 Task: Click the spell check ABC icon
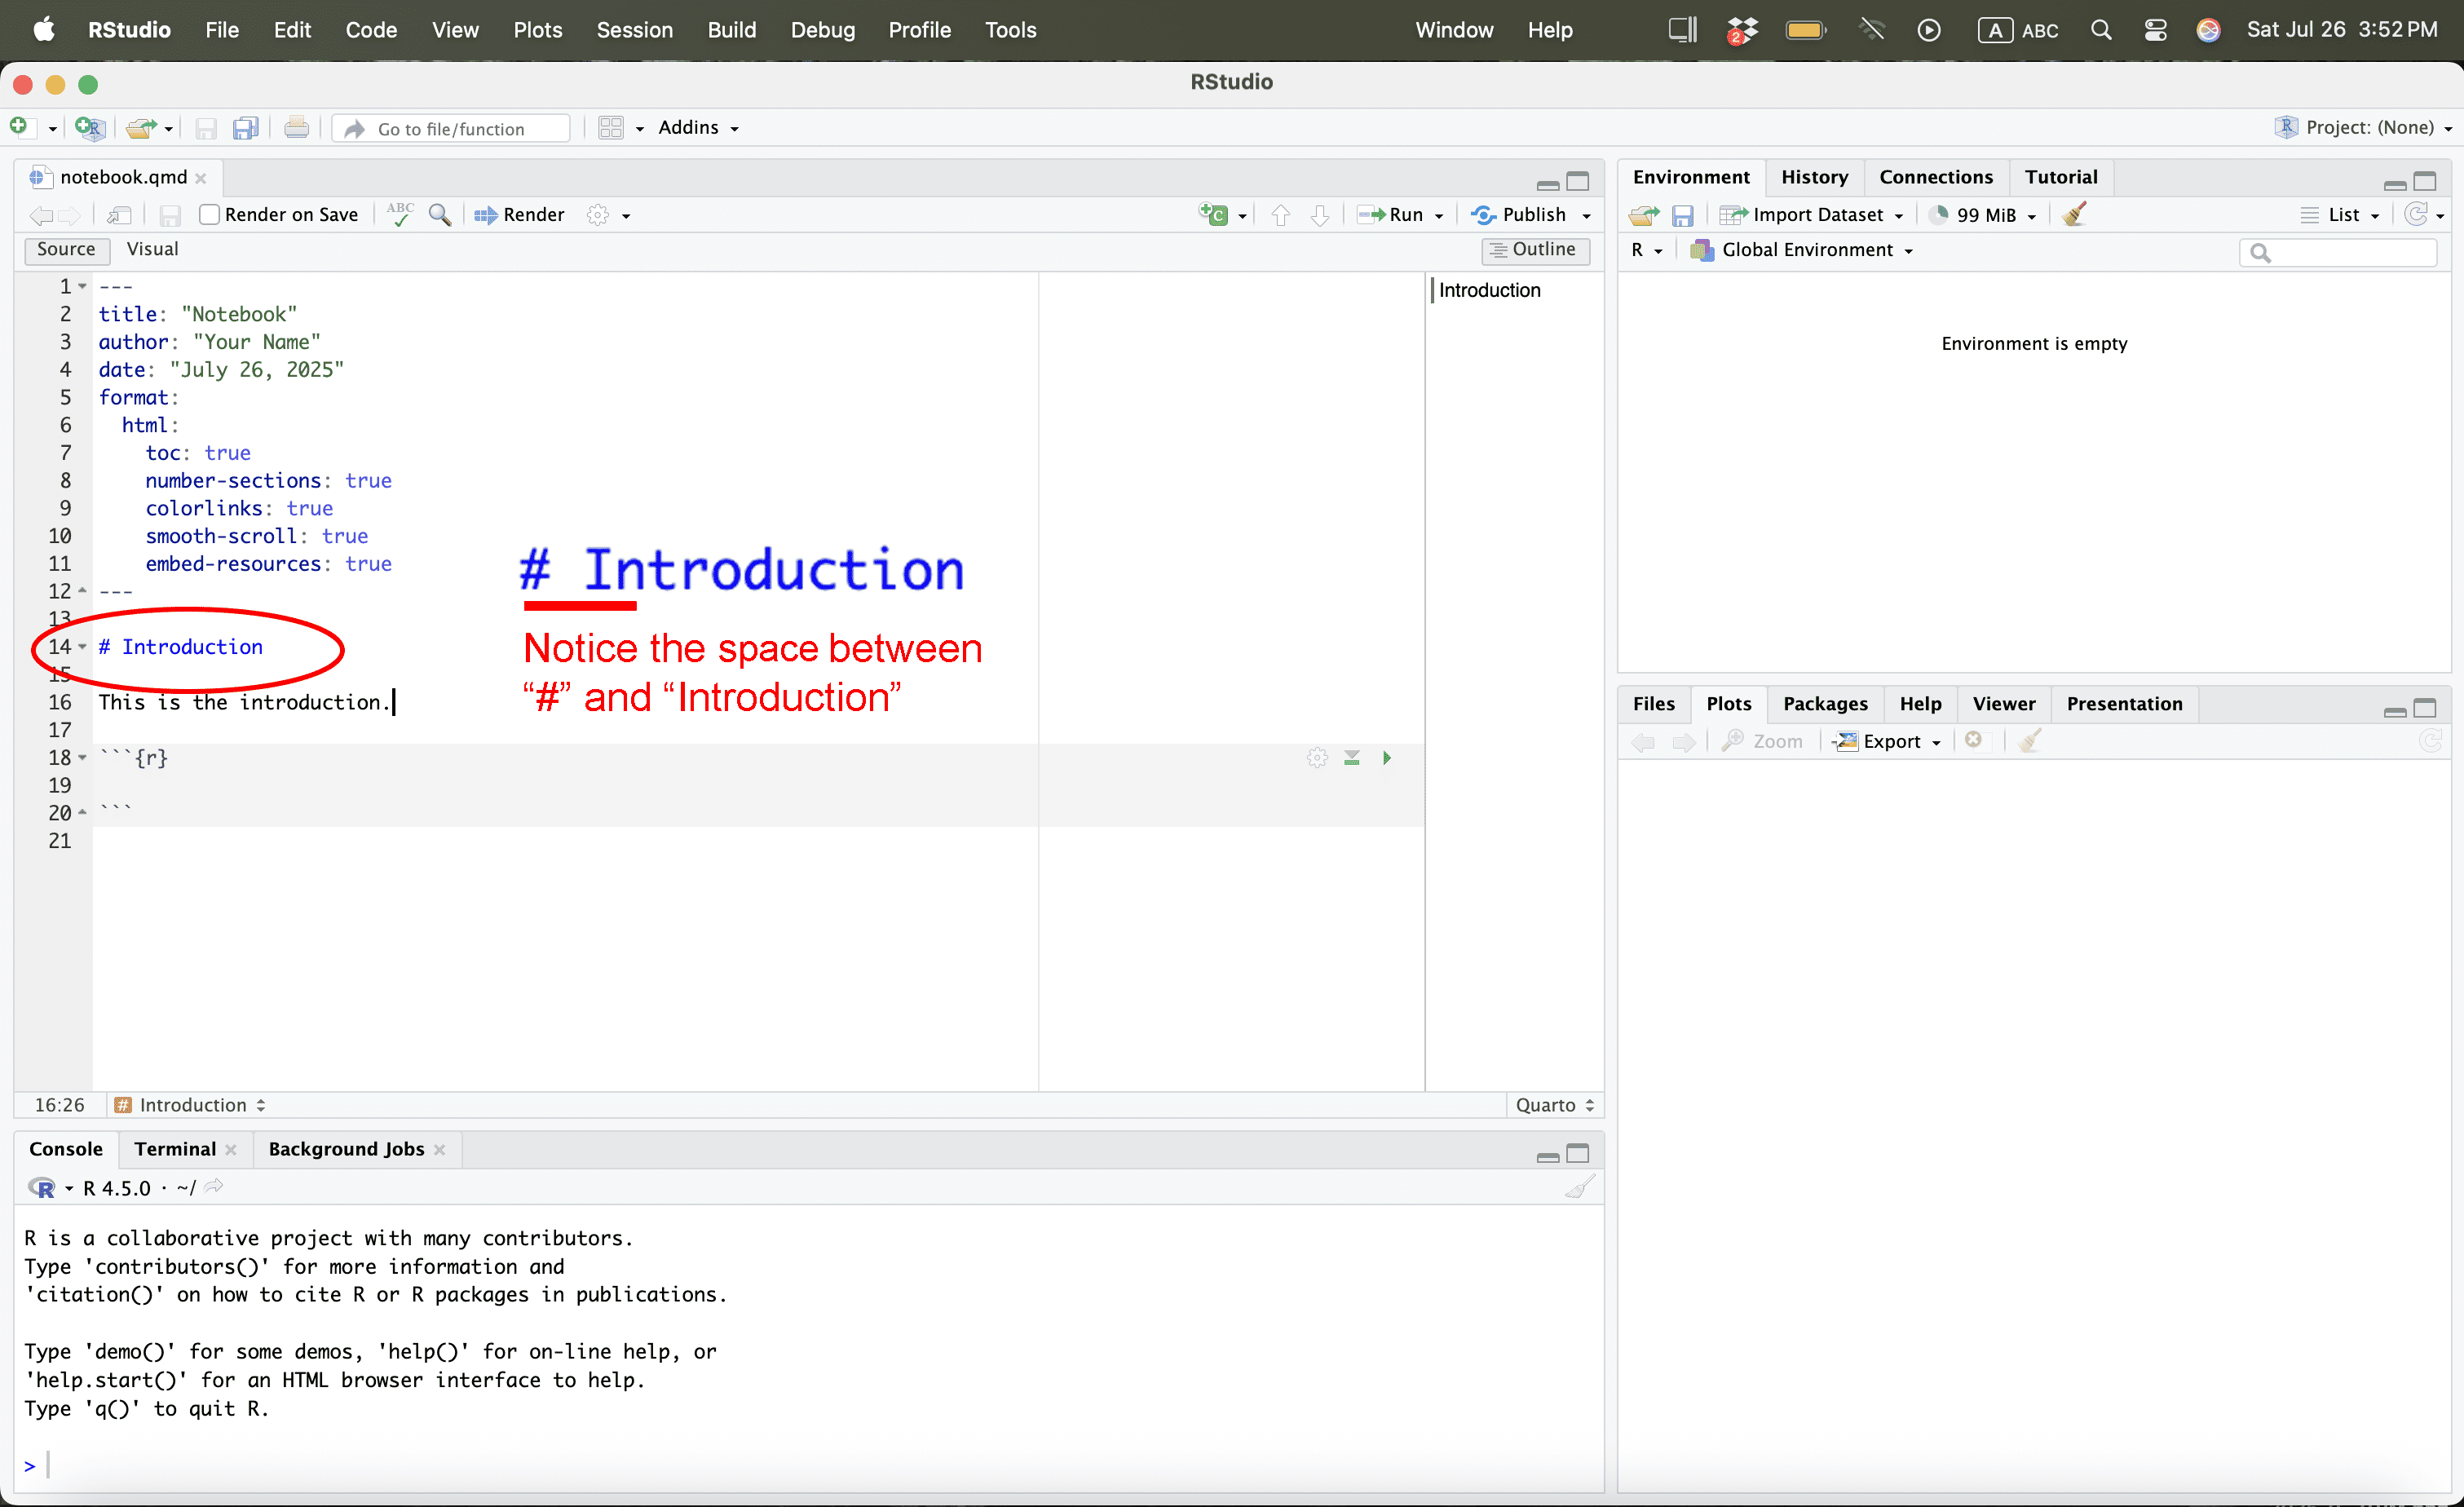400,214
